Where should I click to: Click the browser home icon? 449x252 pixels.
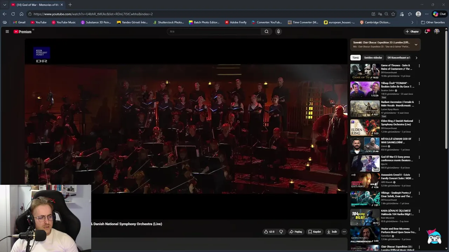21,14
